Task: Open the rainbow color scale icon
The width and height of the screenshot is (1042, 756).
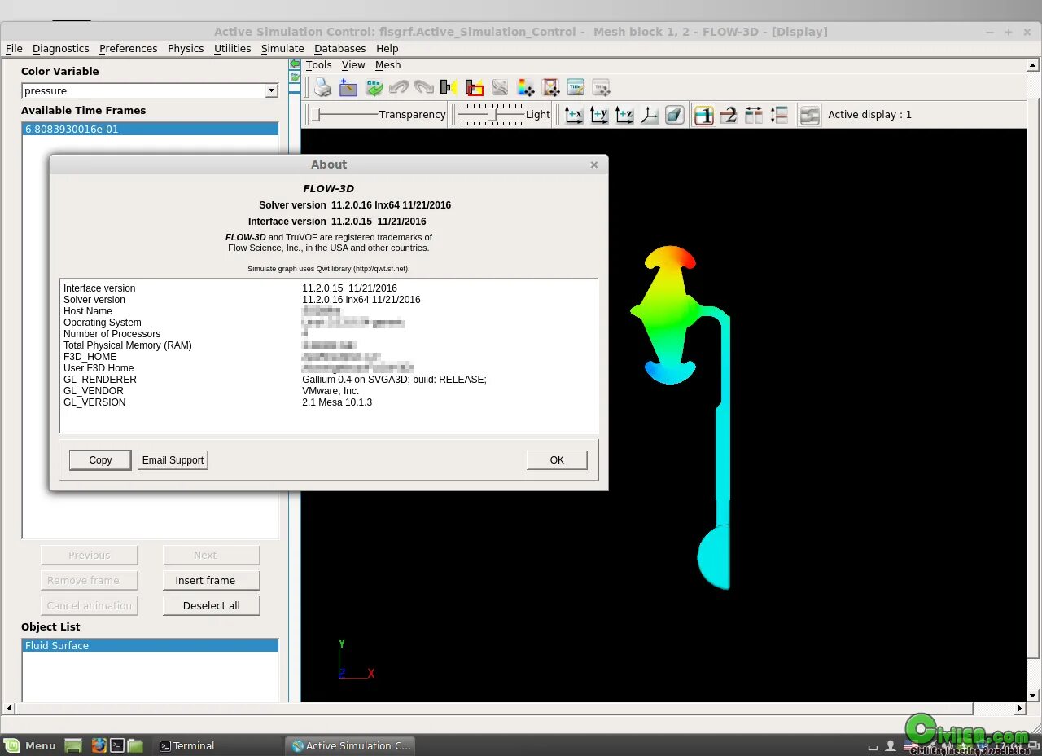Action: coord(526,88)
